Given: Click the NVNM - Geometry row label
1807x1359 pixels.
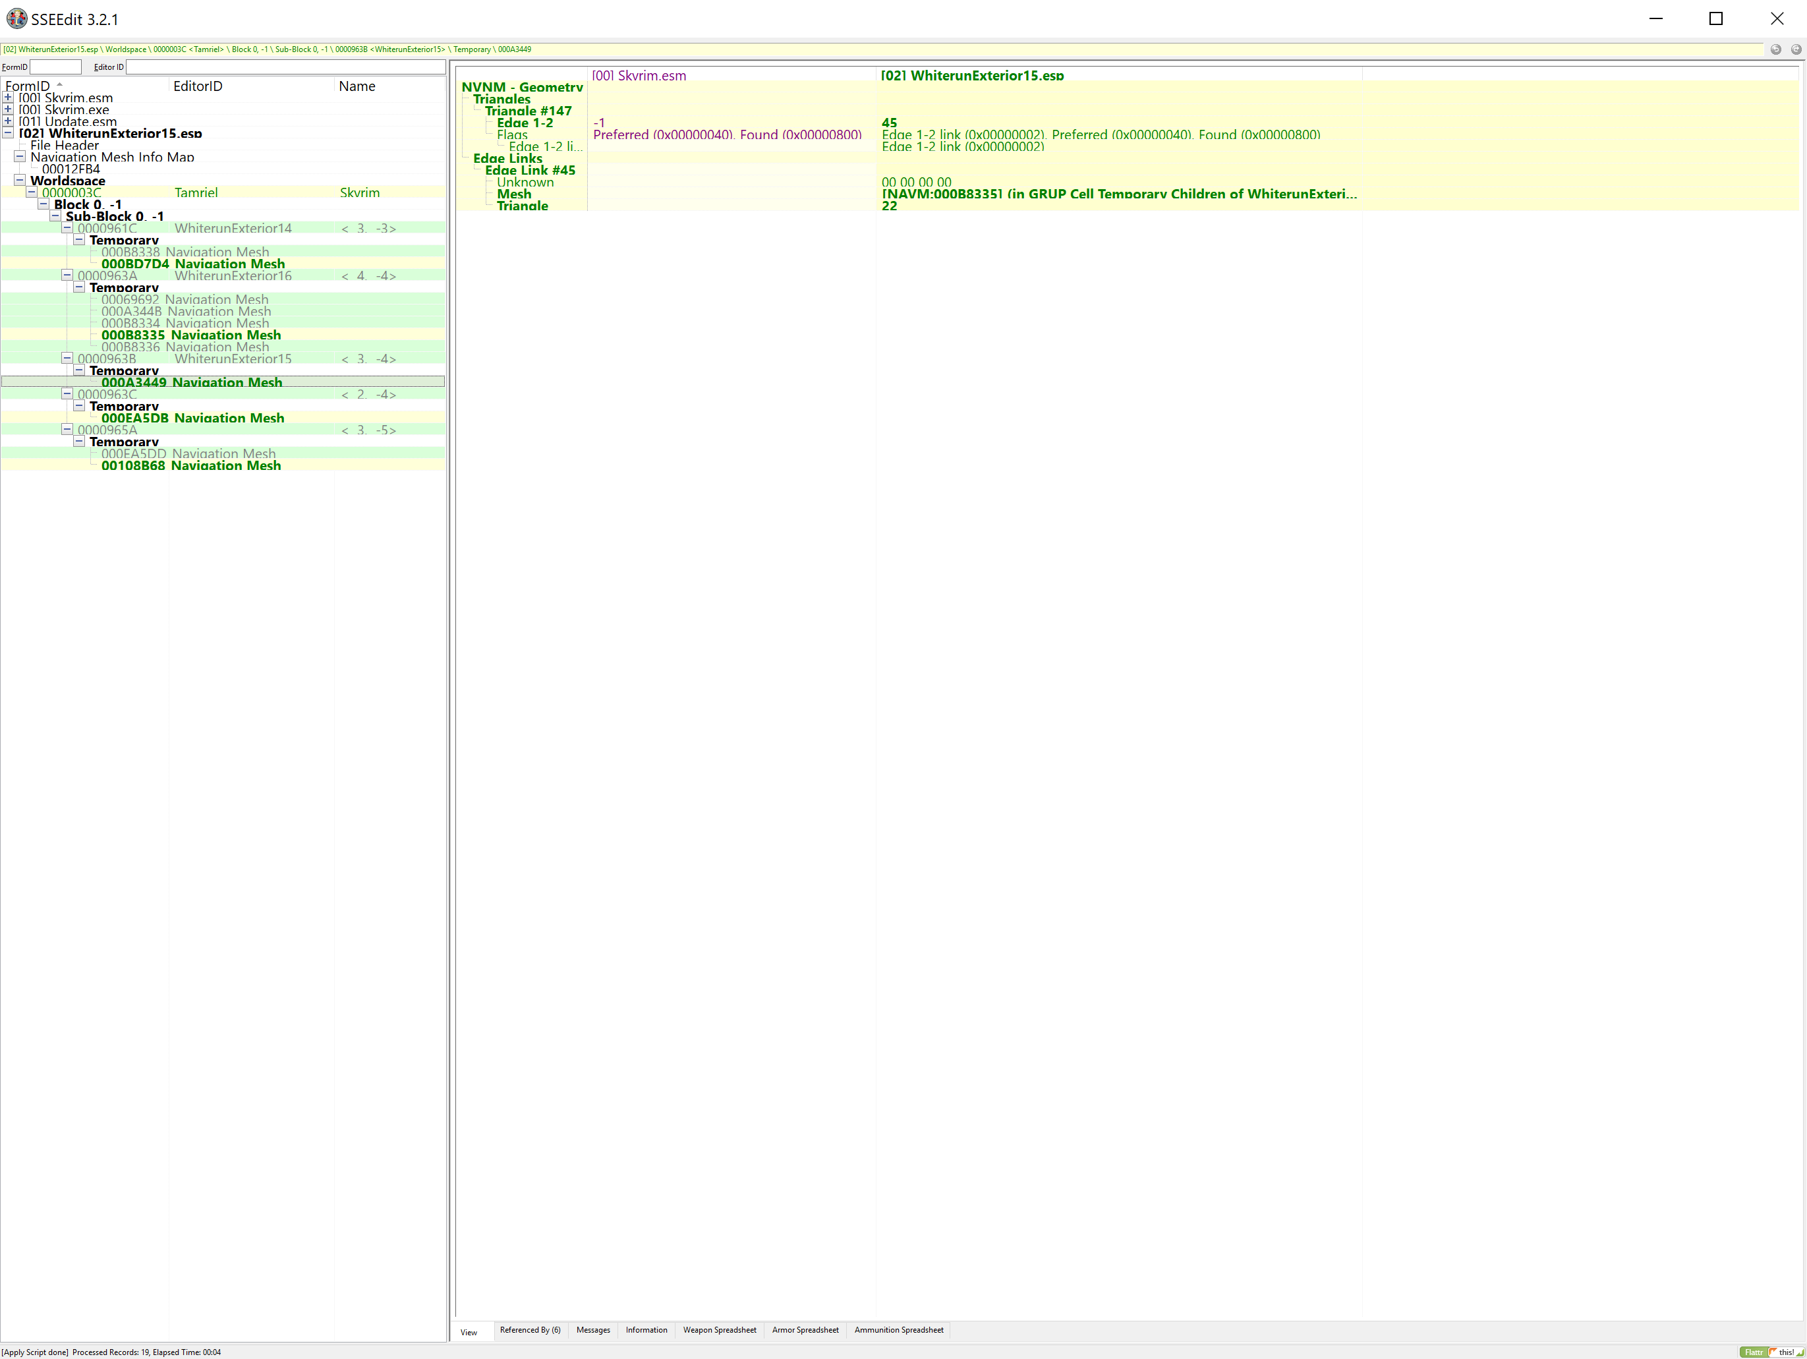Looking at the screenshot, I should (522, 86).
